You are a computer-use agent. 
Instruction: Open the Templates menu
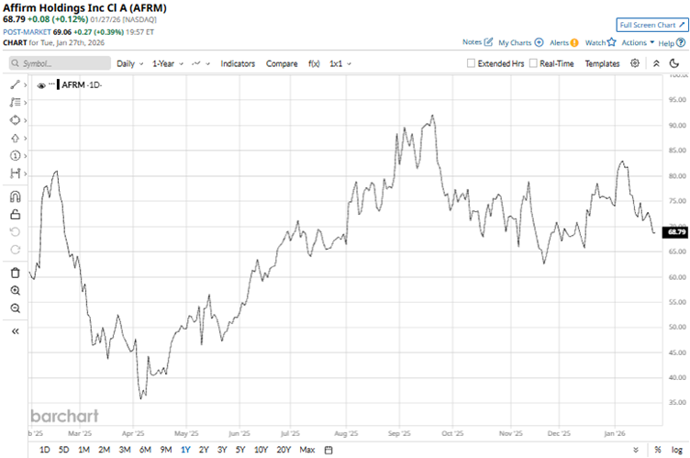coord(602,64)
